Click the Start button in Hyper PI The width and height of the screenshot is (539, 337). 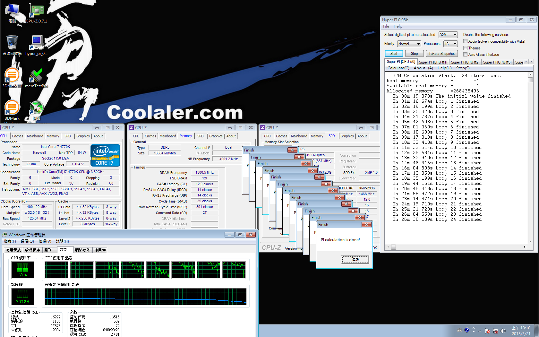click(394, 54)
